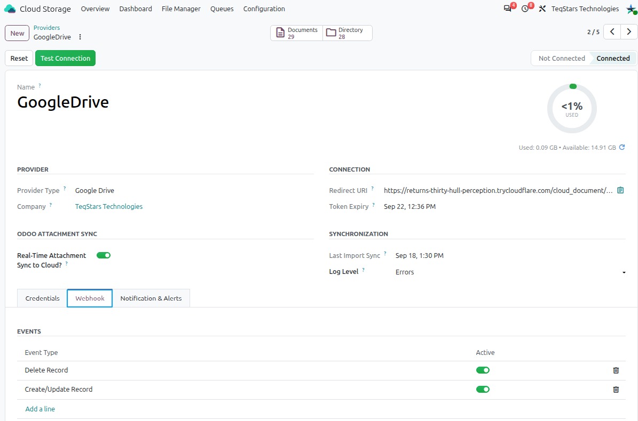Set status to Not Connected
Screen dimensions: 638x421
[562, 58]
